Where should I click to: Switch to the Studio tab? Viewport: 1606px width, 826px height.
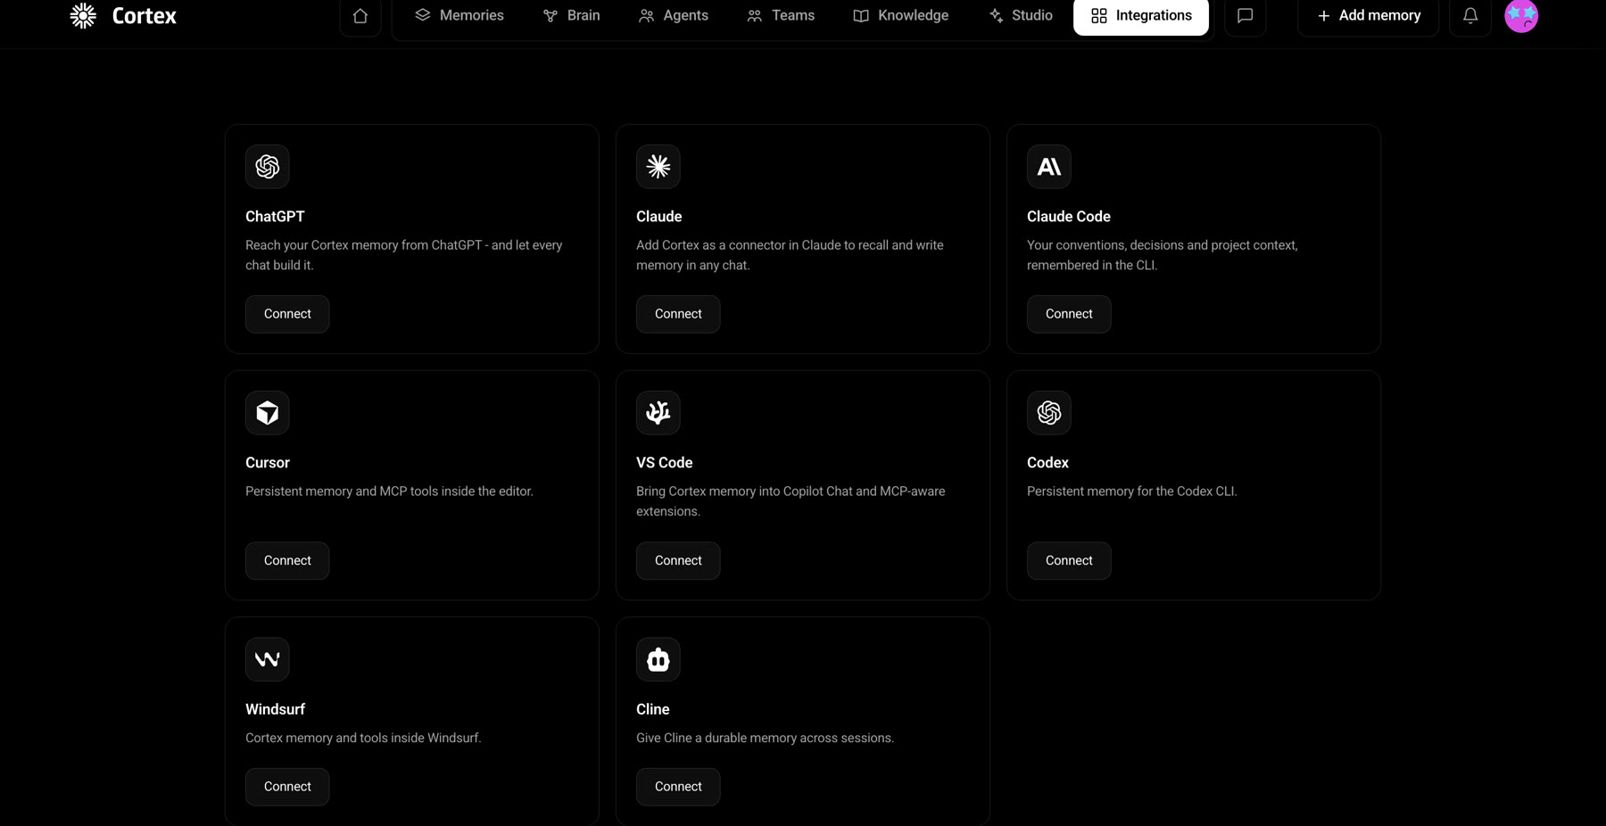[x=1021, y=16]
